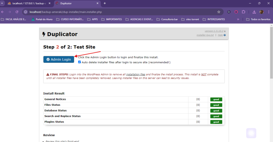Reload the installer page

(17, 12)
